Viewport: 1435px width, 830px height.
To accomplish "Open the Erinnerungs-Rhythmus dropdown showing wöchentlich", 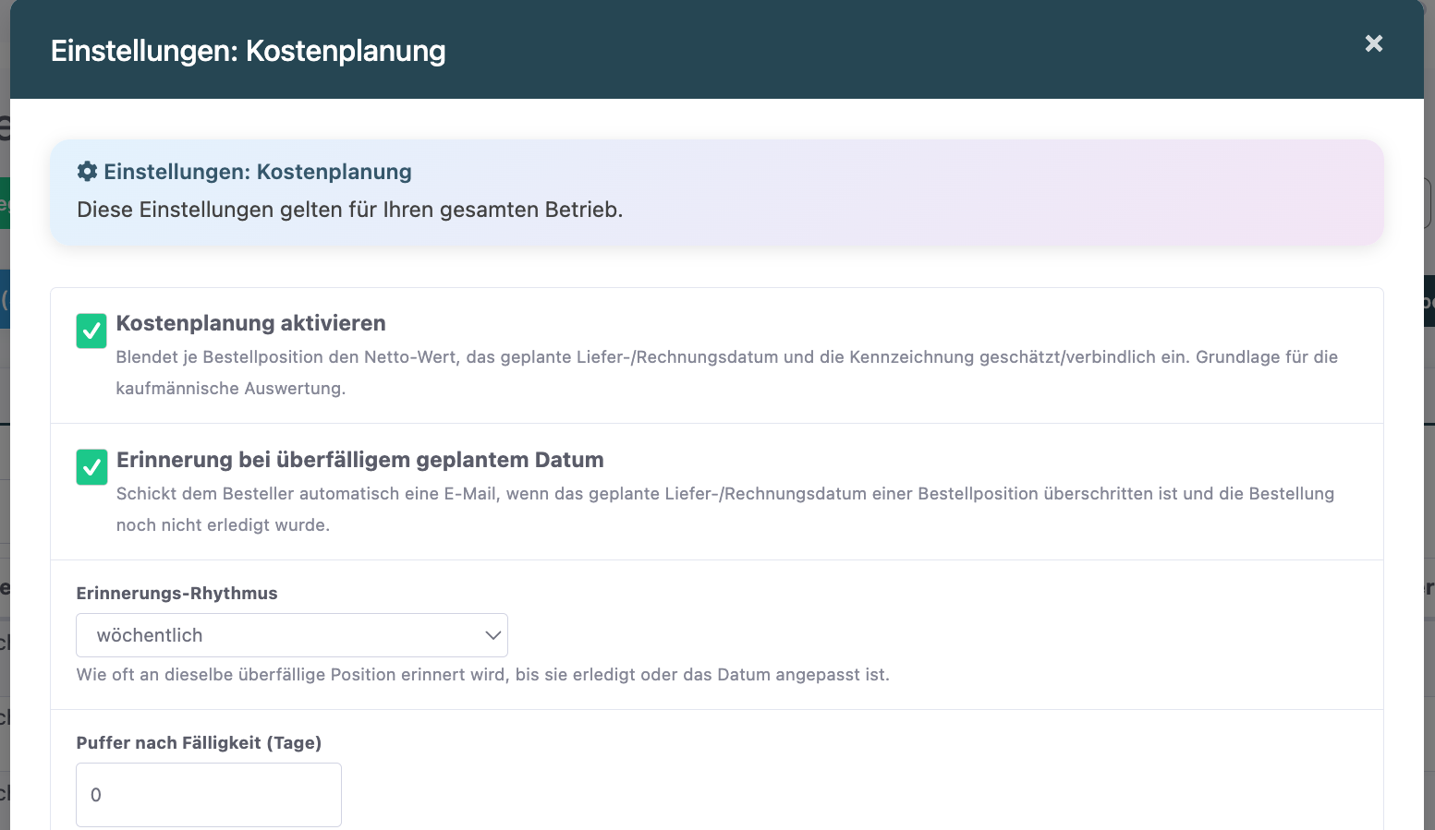I will pyautogui.click(x=292, y=635).
